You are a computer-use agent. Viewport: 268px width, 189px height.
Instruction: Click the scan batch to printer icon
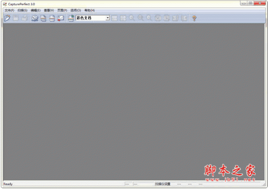[52, 18]
